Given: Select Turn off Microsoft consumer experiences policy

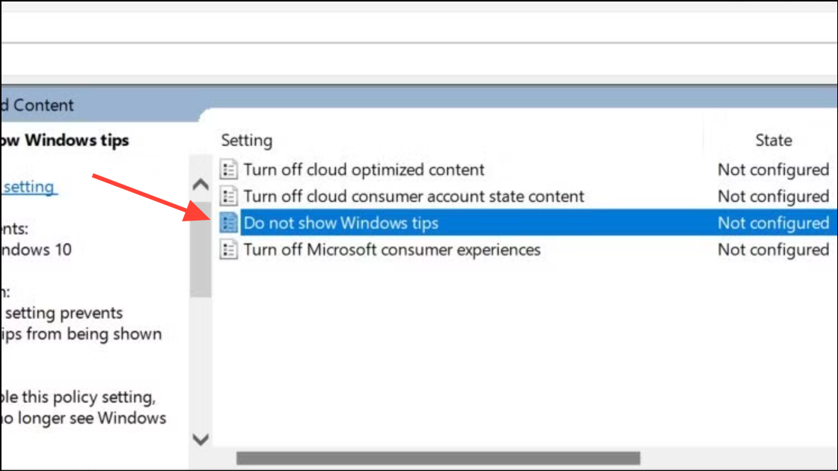Looking at the screenshot, I should [x=391, y=250].
